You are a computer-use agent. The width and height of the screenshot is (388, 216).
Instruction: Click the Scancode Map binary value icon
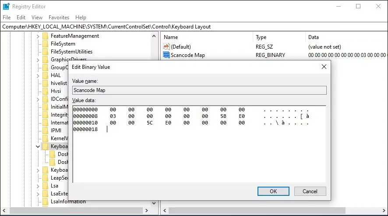pyautogui.click(x=166, y=55)
